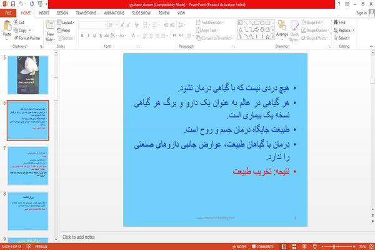Screen dimensions: 375x250
Task: Open the Align Text menu
Action: pos(207,30)
